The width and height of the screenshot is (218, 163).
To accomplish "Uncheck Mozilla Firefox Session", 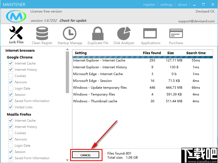I will [11, 152].
